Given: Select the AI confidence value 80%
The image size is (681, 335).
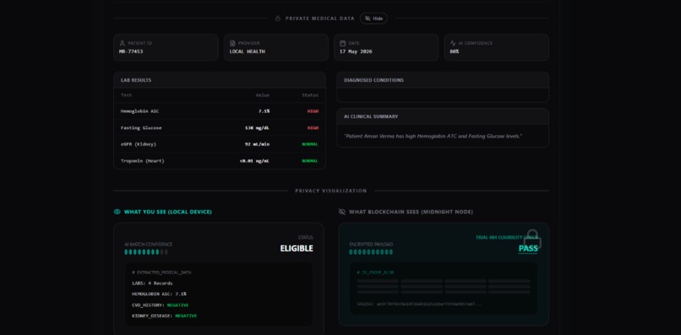Looking at the screenshot, I should (x=455, y=51).
